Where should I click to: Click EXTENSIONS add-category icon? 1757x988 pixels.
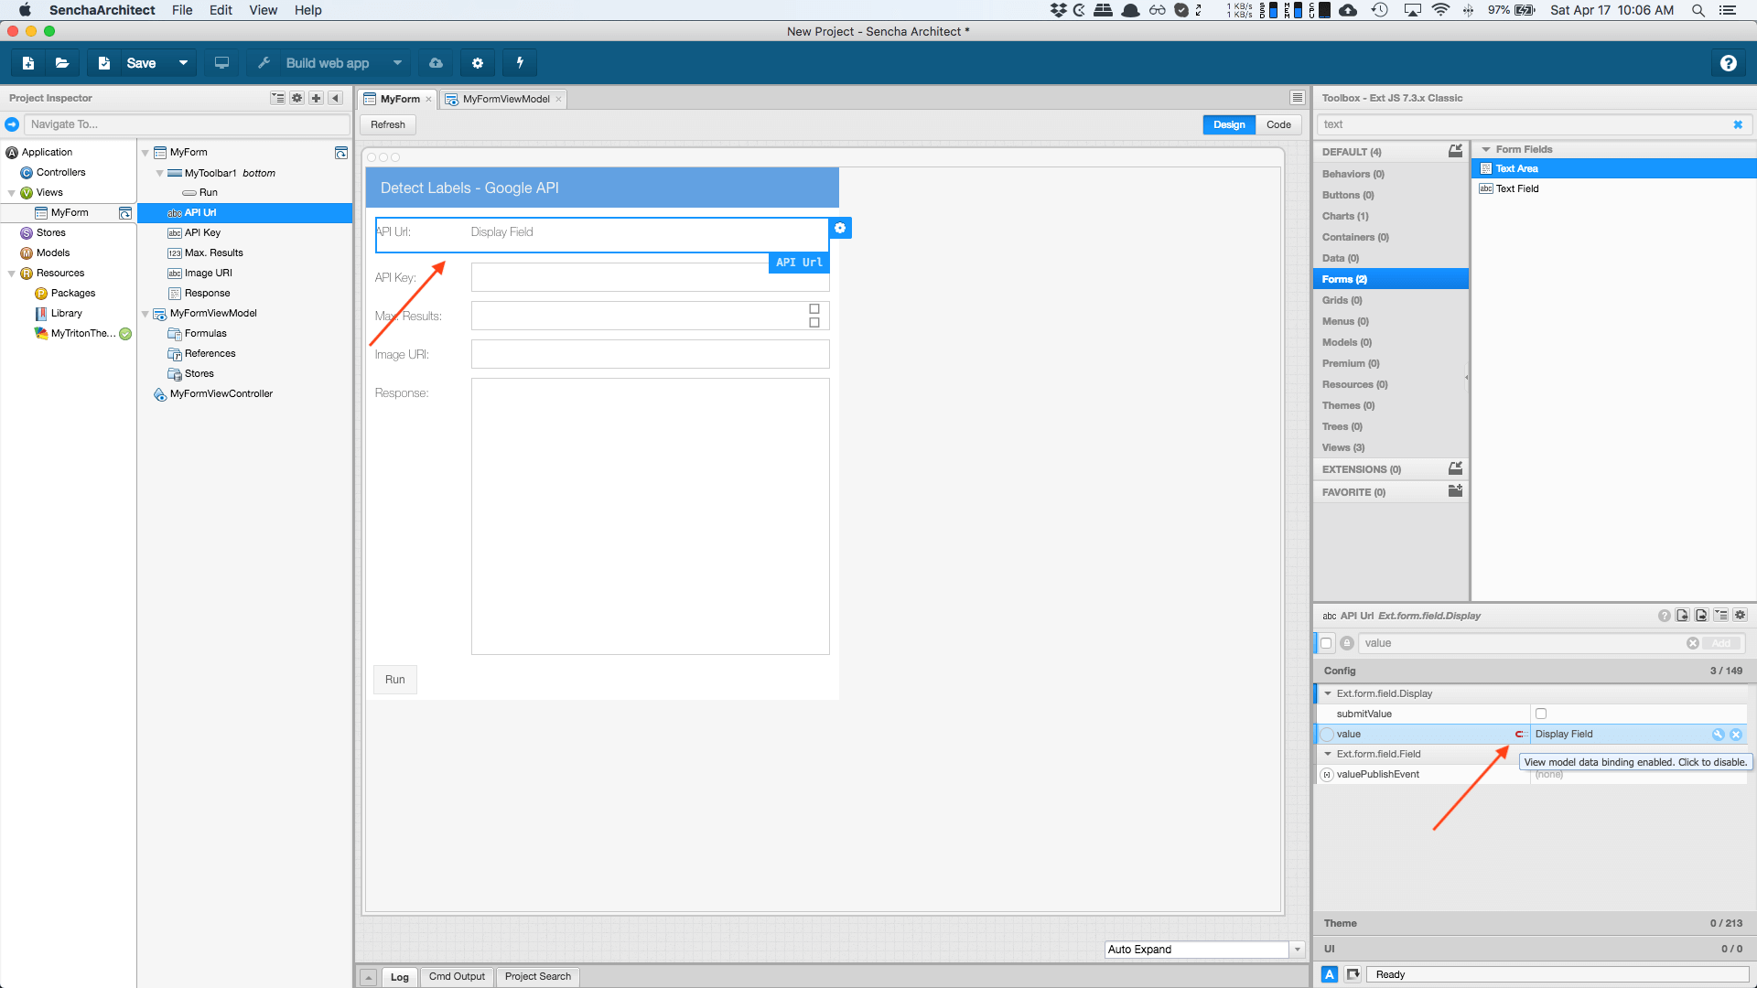point(1455,468)
